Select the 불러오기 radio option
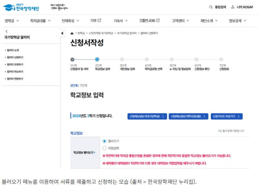The image size is (259, 186). (x=104, y=141)
